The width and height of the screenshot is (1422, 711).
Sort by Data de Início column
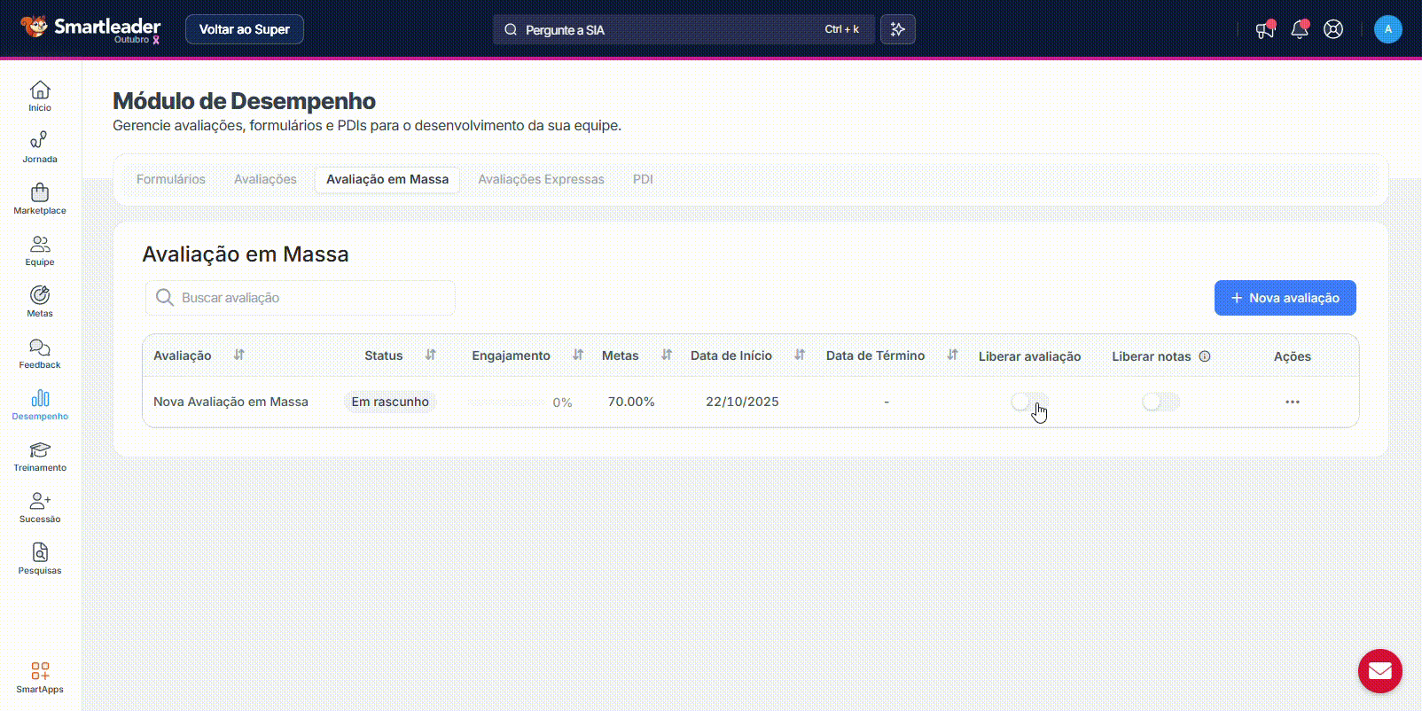click(800, 355)
